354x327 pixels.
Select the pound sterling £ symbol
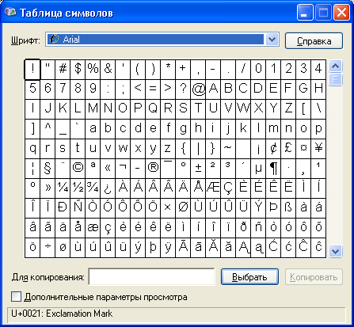pyautogui.click(x=288, y=148)
